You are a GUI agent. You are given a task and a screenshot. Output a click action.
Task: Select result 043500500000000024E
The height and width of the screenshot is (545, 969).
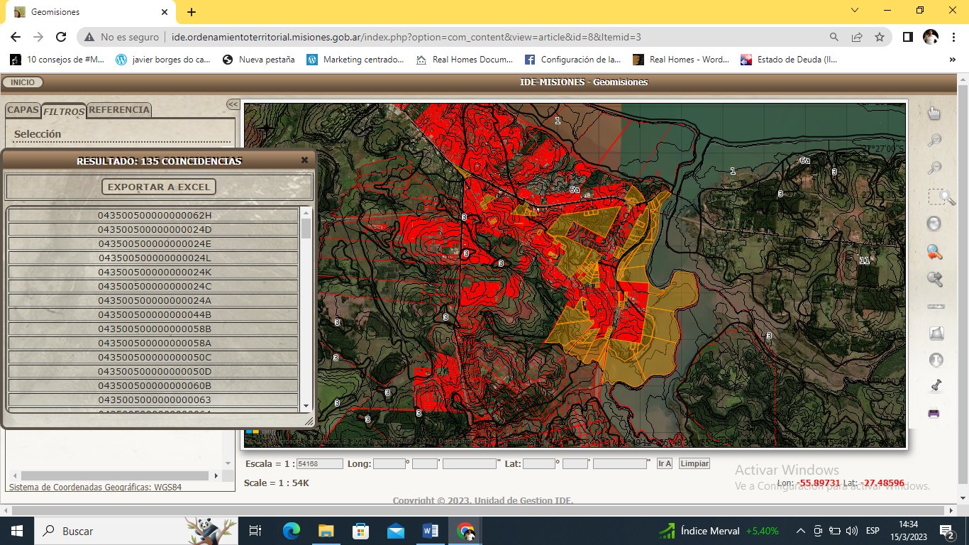click(x=154, y=243)
